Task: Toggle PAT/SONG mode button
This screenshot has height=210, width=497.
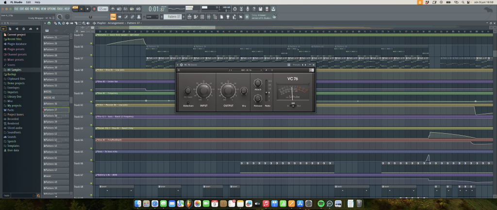Action: [74, 9]
